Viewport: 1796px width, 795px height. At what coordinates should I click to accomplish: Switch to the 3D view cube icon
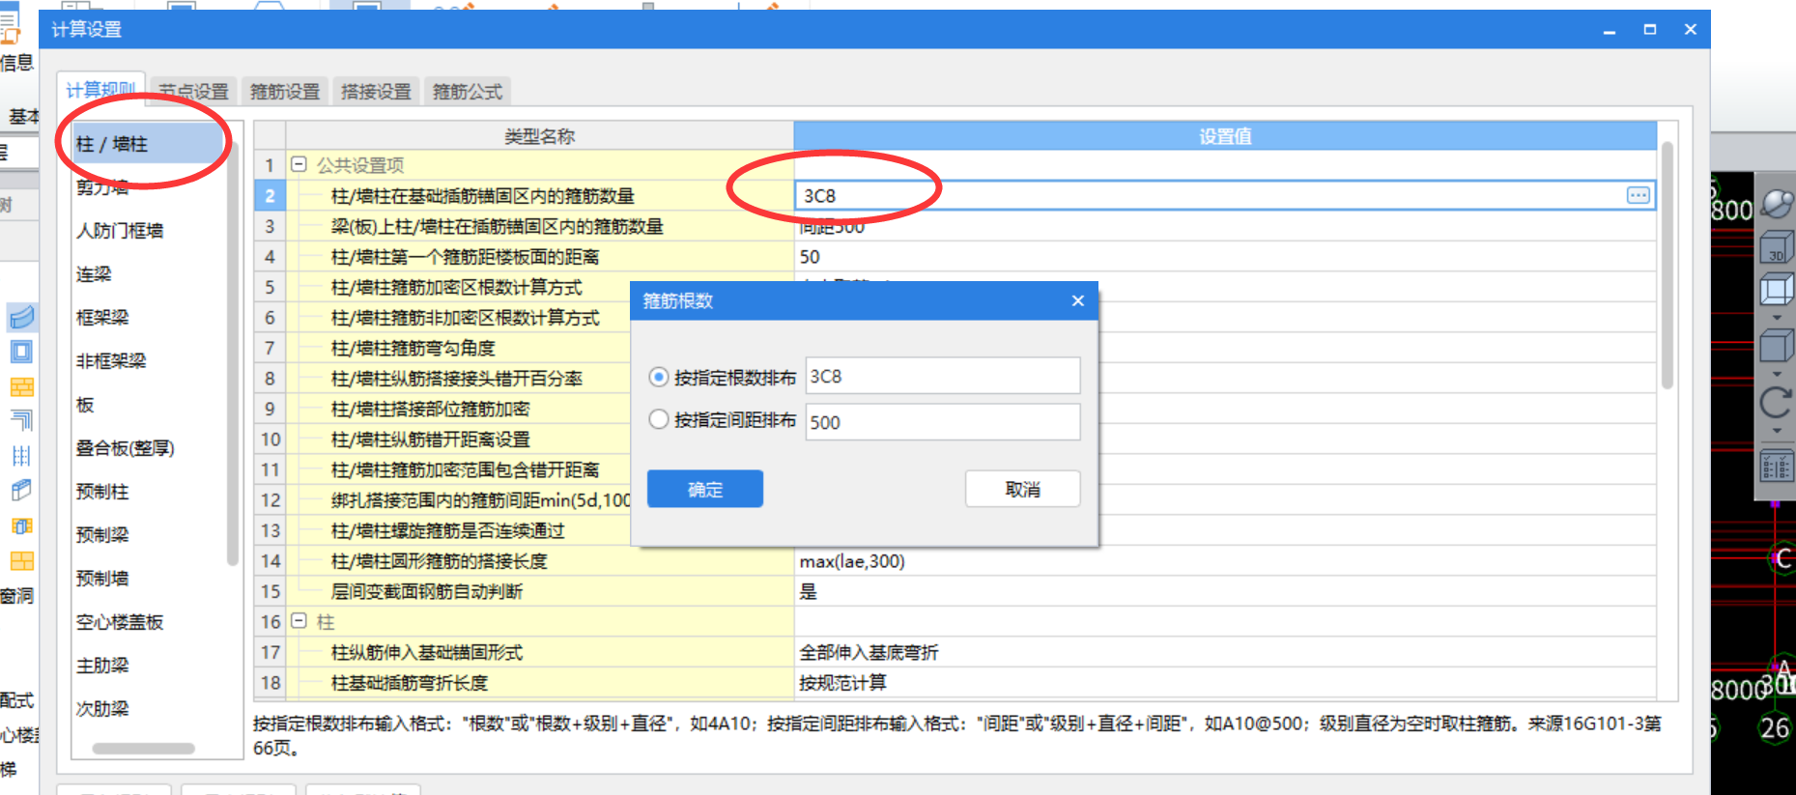1777,247
